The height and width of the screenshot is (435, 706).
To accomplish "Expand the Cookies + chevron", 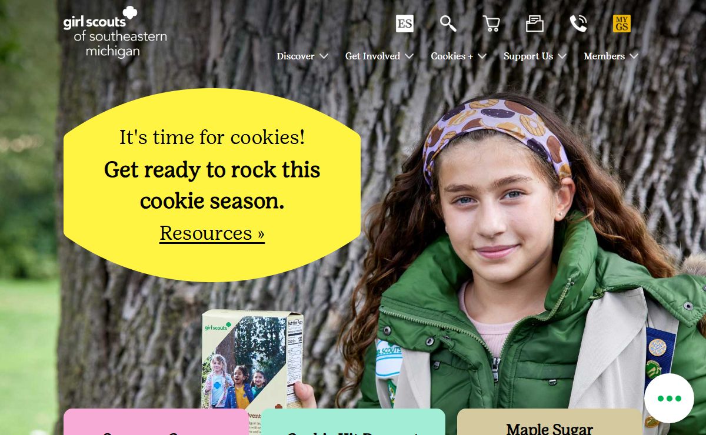I will [x=482, y=56].
